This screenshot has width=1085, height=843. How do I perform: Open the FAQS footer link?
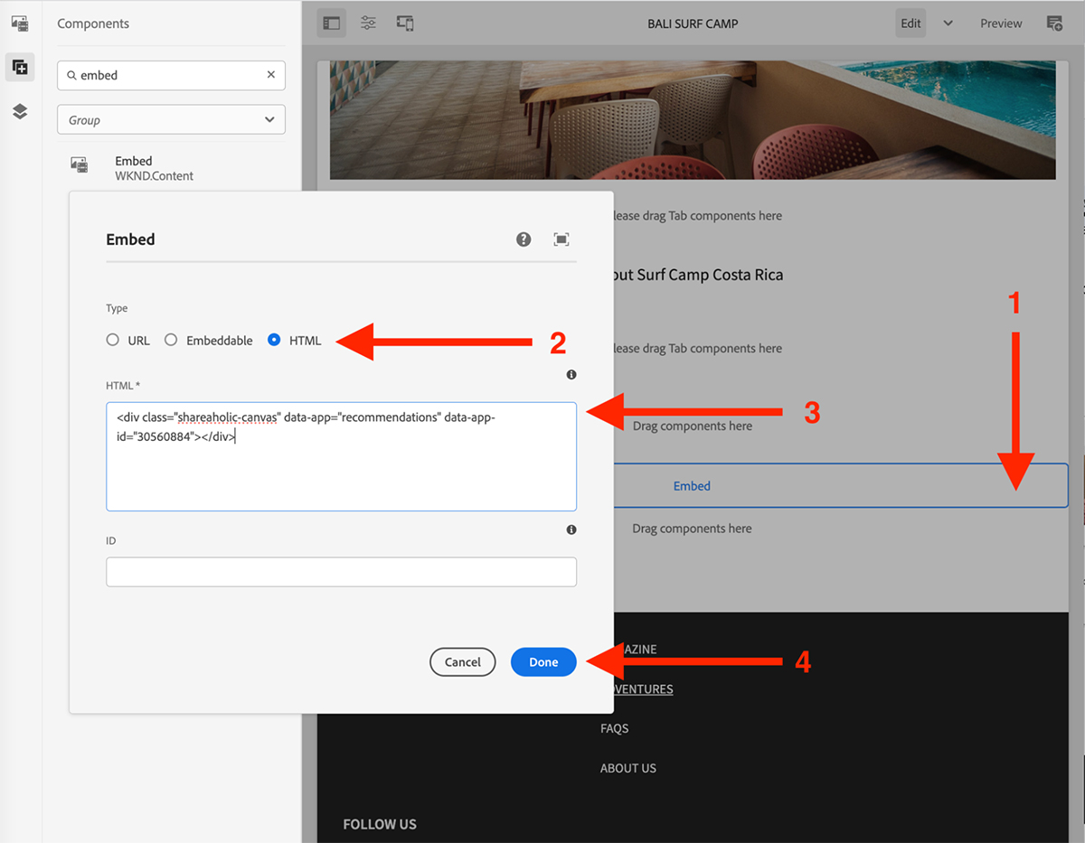(x=615, y=728)
